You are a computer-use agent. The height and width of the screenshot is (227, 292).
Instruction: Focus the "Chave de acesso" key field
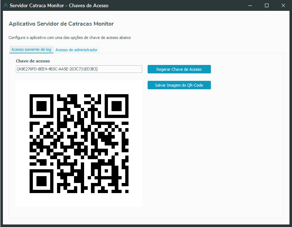(x=79, y=69)
